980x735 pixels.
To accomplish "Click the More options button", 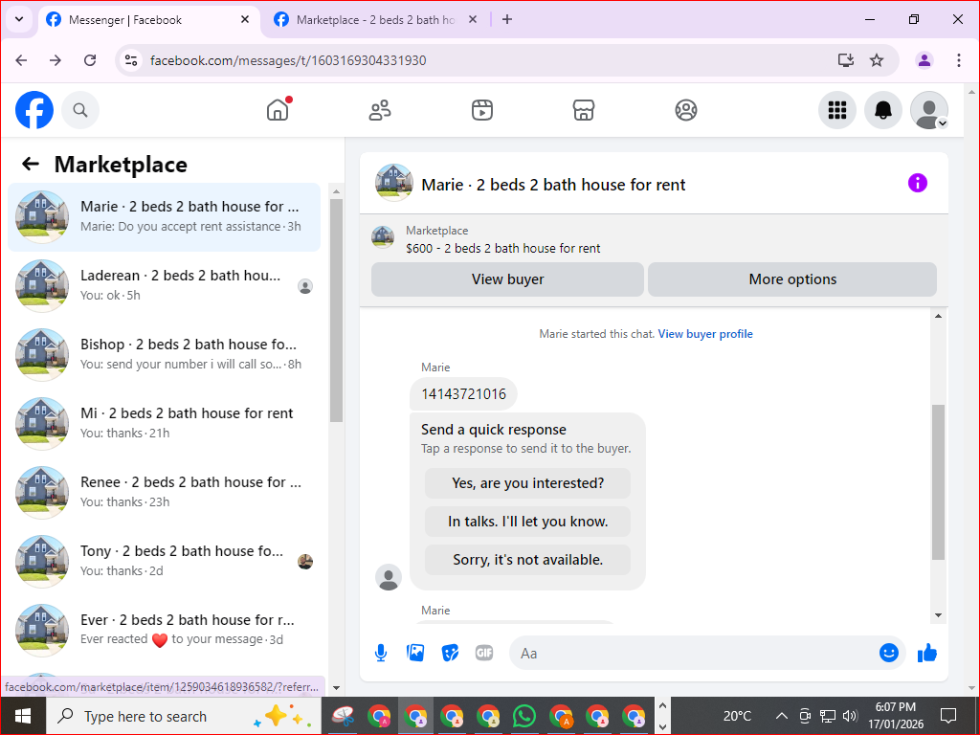I will [x=792, y=279].
